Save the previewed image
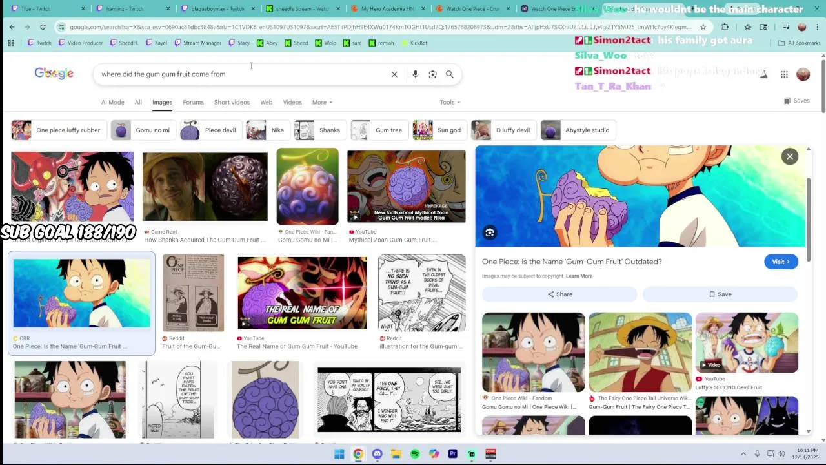The image size is (826, 465). pos(720,294)
